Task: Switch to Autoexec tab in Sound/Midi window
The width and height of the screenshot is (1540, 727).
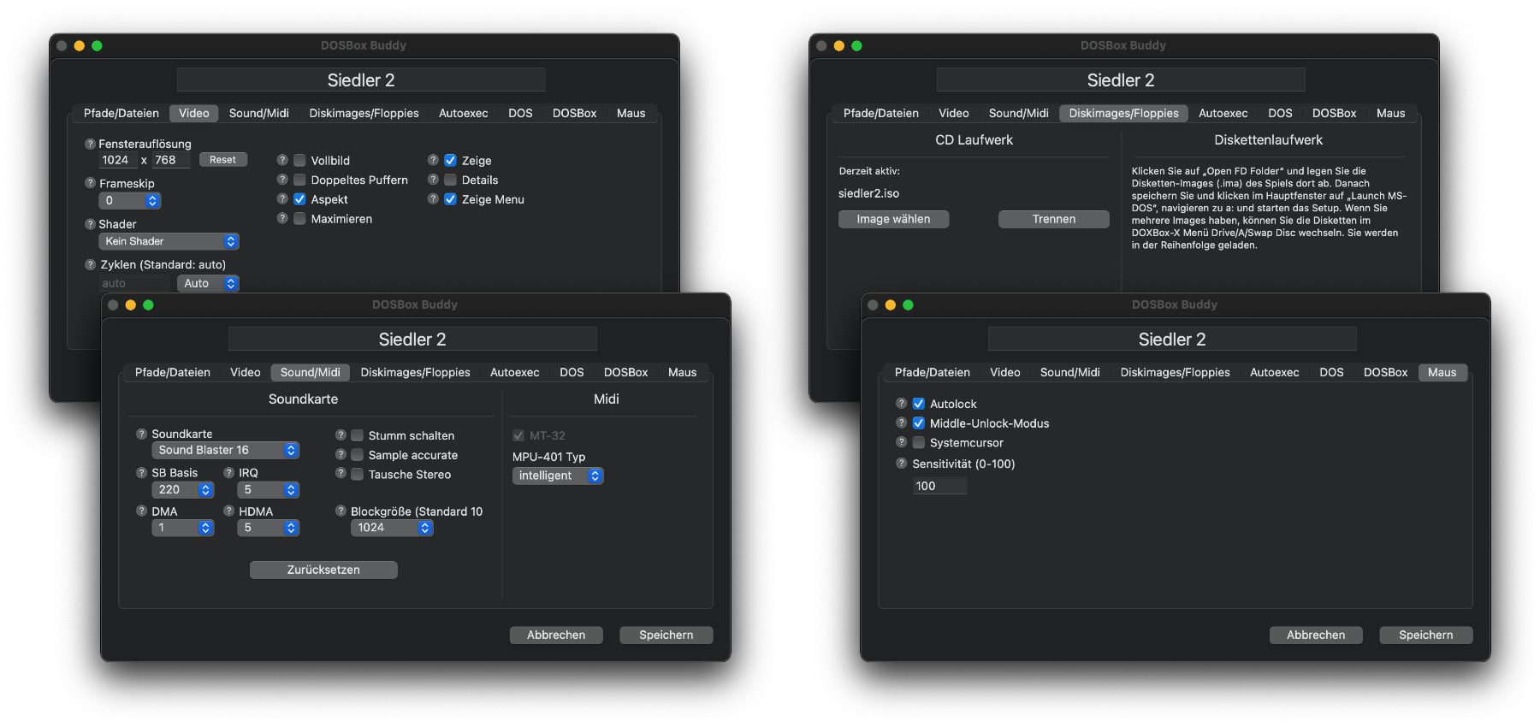Action: point(514,372)
